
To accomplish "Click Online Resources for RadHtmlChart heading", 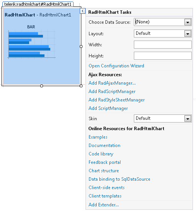I will pos(126,129).
